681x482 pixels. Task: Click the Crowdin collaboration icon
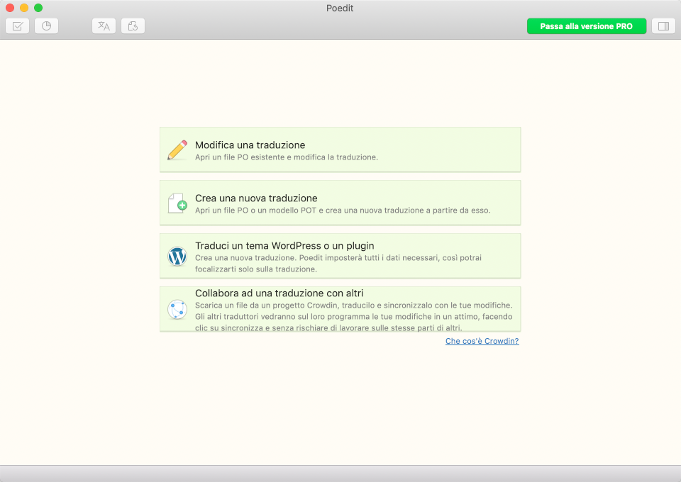pos(177,310)
